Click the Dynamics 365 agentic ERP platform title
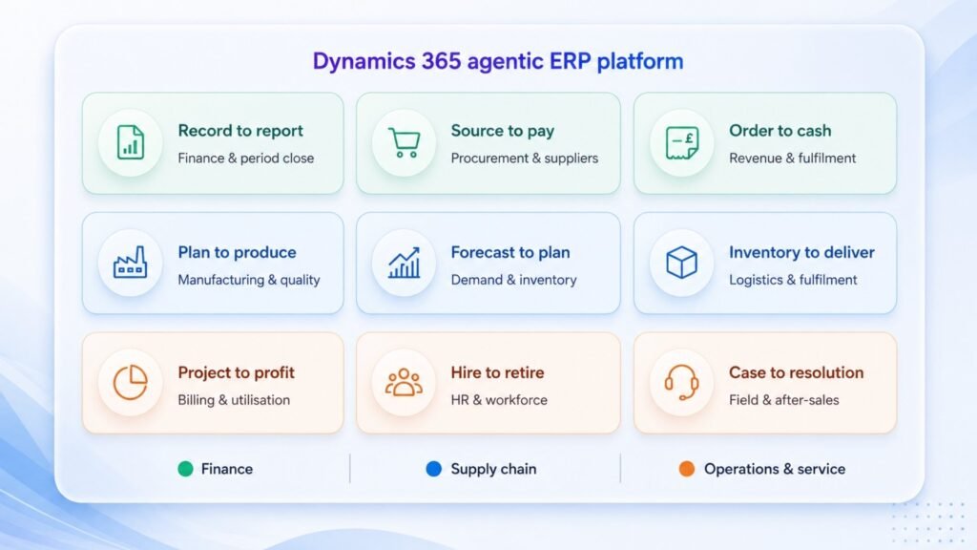Viewport: 977px width, 550px height. pos(498,61)
